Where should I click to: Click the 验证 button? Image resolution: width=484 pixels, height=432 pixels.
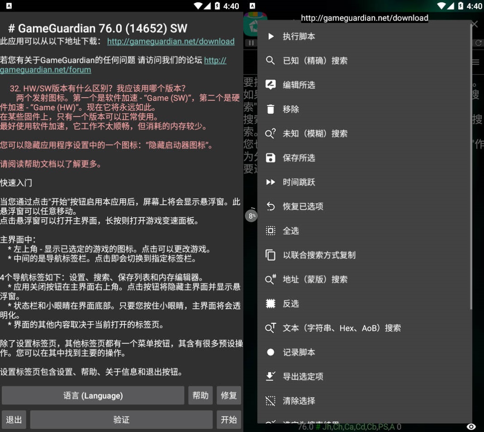pos(121,419)
